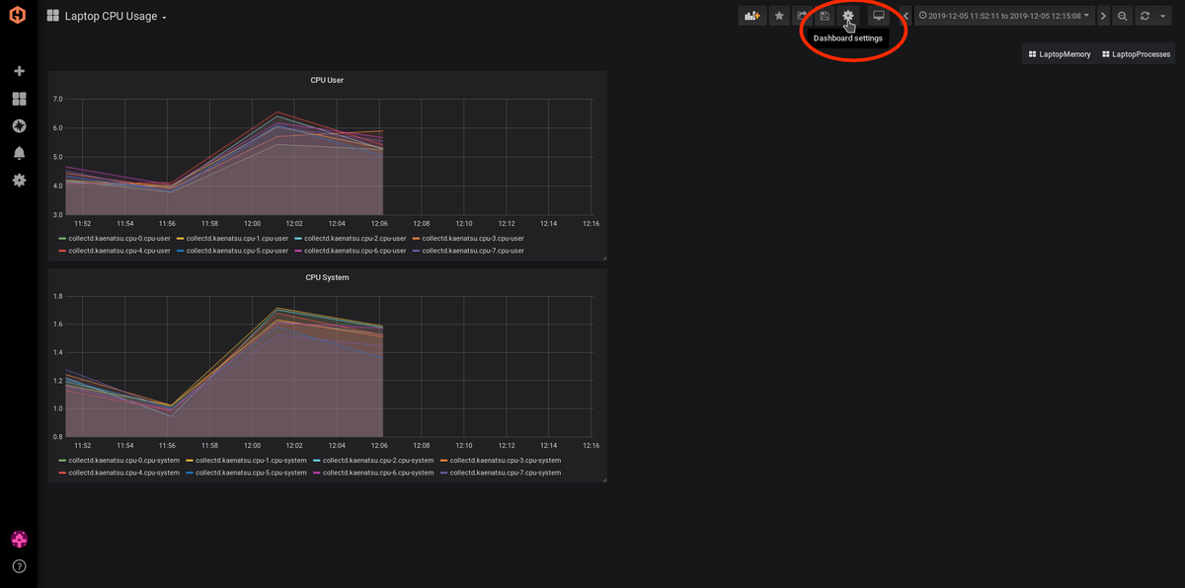Open Configuration via the sidebar gear icon

click(19, 181)
